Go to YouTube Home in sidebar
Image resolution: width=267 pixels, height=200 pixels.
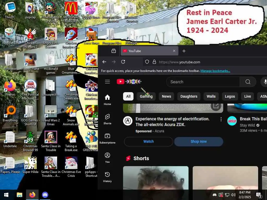click(107, 100)
